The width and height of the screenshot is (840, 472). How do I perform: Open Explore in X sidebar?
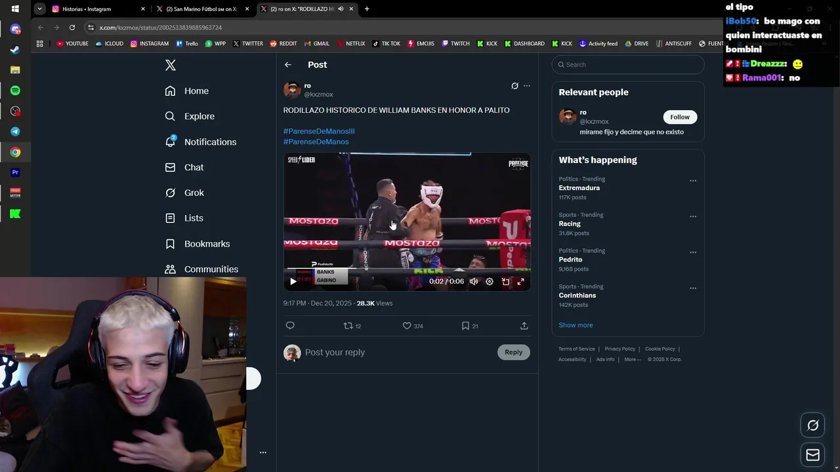tap(190, 116)
